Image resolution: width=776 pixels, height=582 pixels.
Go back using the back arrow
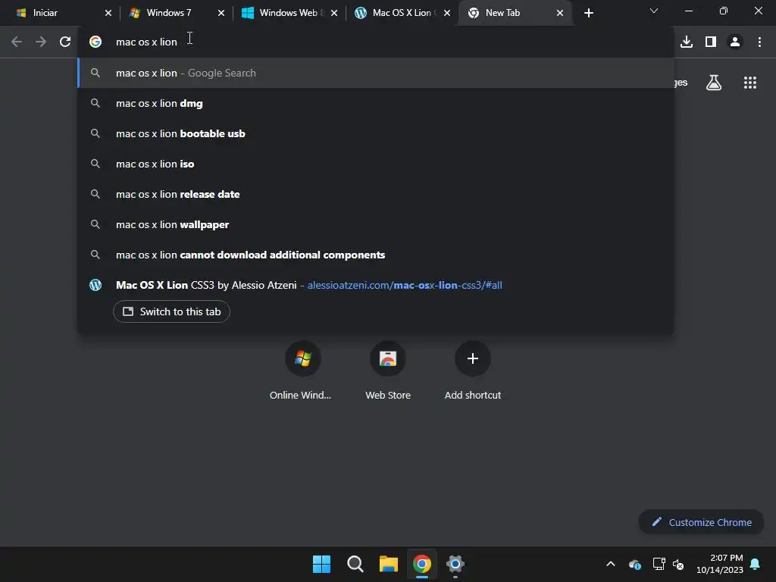17,42
